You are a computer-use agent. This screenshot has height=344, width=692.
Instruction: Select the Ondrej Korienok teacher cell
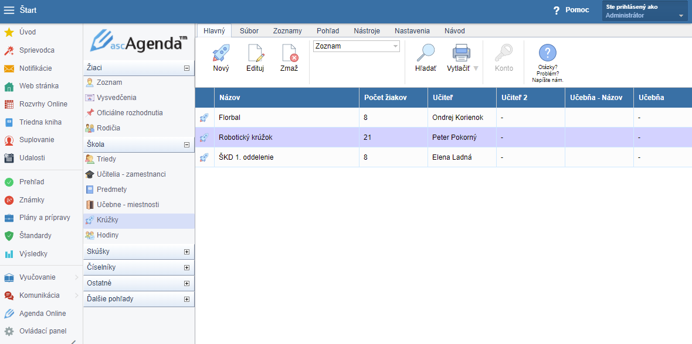462,118
